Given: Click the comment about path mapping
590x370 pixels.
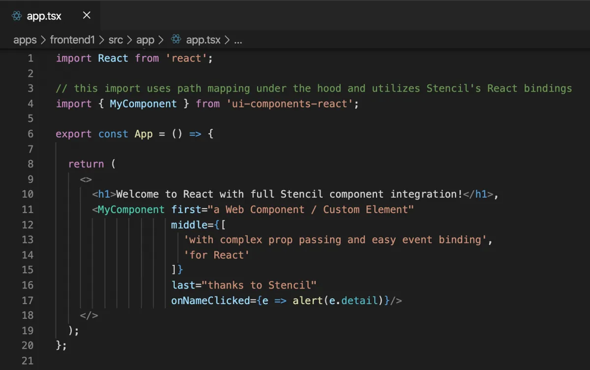Looking at the screenshot, I should [x=314, y=88].
